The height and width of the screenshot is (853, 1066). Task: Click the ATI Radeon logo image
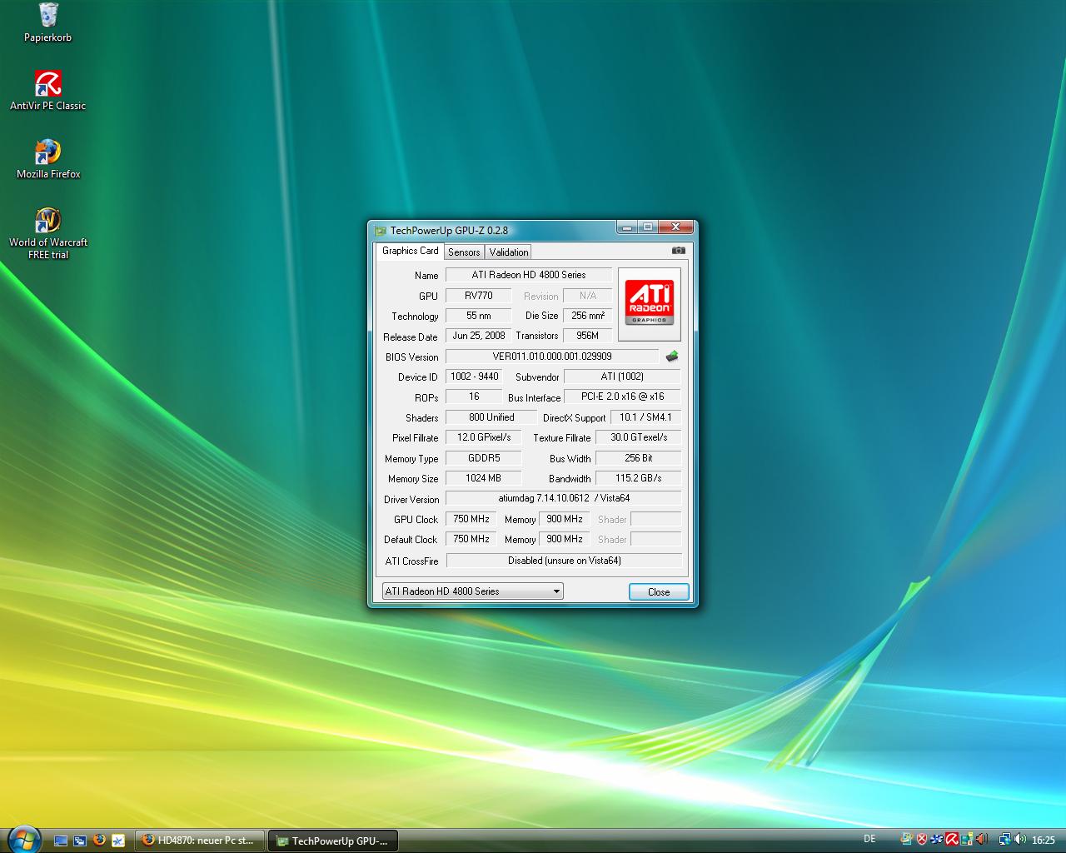[x=649, y=304]
